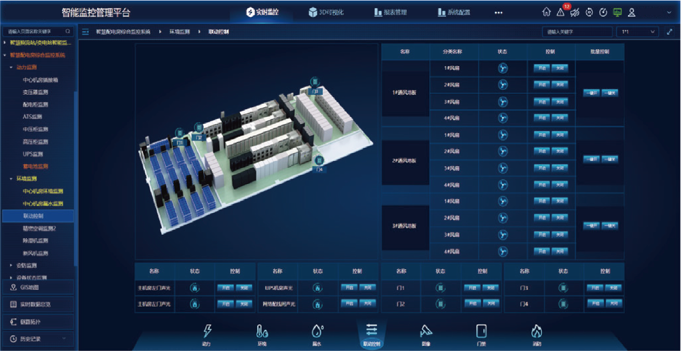Image resolution: width=681 pixels, height=351 pixels.
Task: Click fullscreen expand icon at top right
Action: (669, 32)
